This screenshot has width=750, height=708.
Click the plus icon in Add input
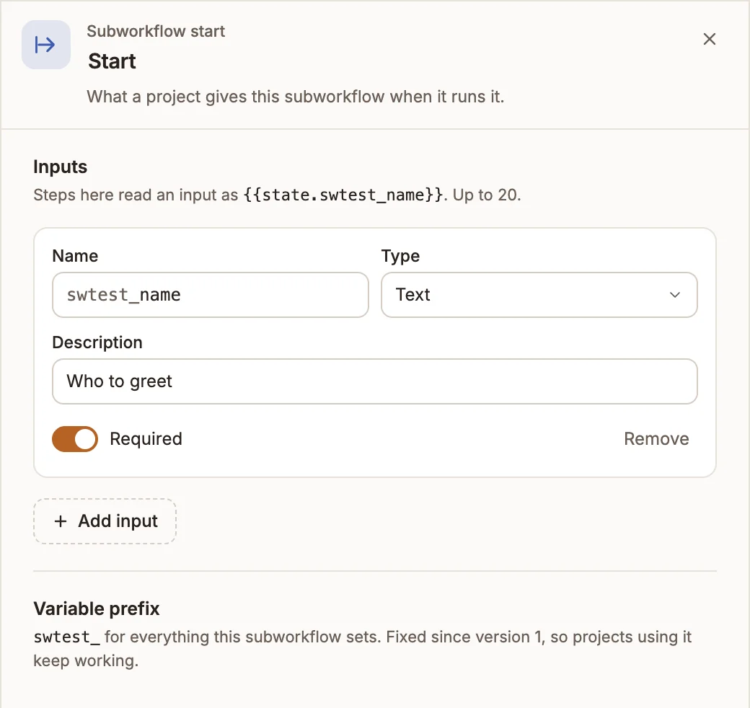pyautogui.click(x=61, y=521)
